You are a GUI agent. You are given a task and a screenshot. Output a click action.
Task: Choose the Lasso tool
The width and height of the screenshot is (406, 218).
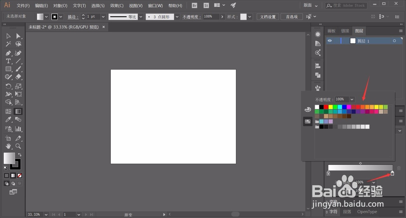pyautogui.click(x=18, y=44)
